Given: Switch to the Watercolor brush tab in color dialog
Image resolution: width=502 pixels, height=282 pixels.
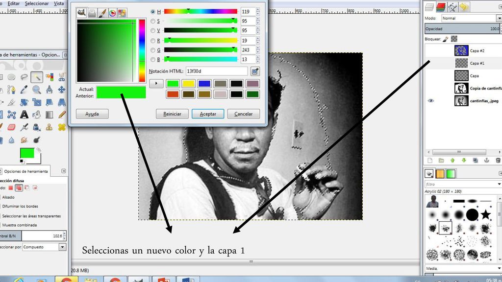Looking at the screenshot, I should click(102, 13).
